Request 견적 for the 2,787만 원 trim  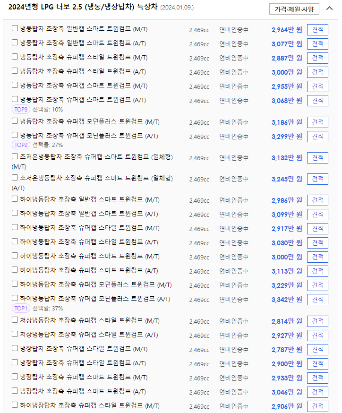[317, 350]
